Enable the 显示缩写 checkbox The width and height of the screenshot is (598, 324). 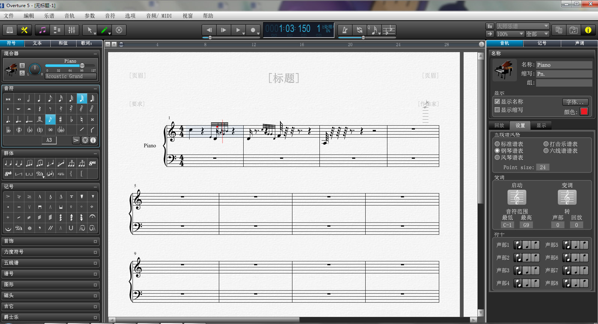(497, 110)
